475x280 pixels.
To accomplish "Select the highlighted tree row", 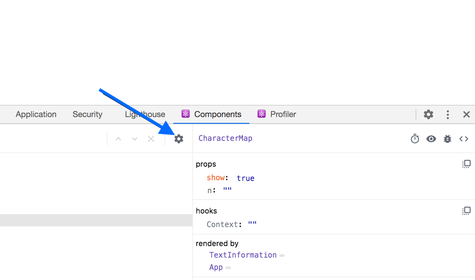I will (96, 220).
